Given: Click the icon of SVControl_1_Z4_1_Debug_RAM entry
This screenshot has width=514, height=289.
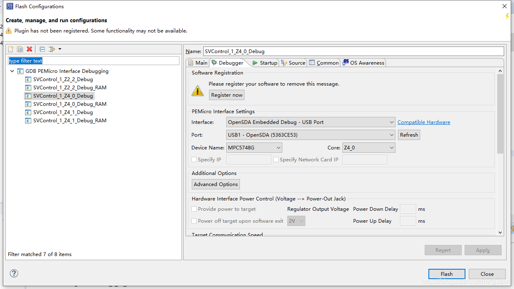Looking at the screenshot, I should [x=28, y=120].
